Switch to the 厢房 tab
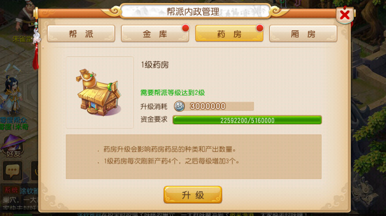Screen dimensions: 386x216 (303, 34)
